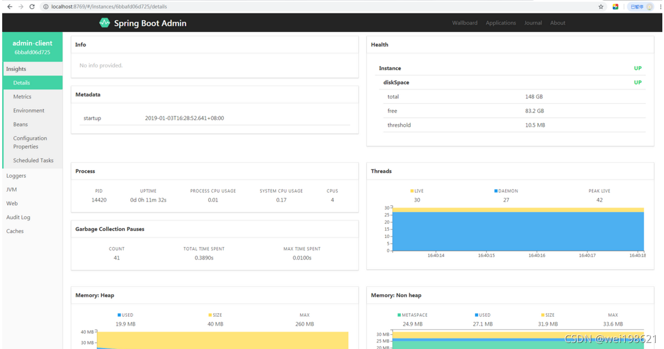The image size is (664, 349).
Task: Click the Instance health status row
Action: click(x=510, y=68)
